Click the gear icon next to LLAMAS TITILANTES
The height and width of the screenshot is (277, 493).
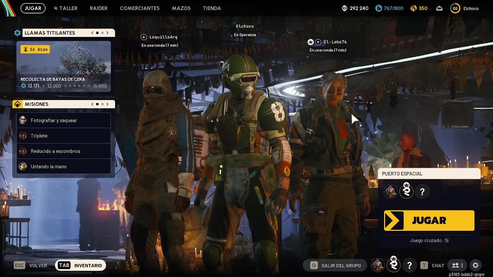[x=17, y=33]
